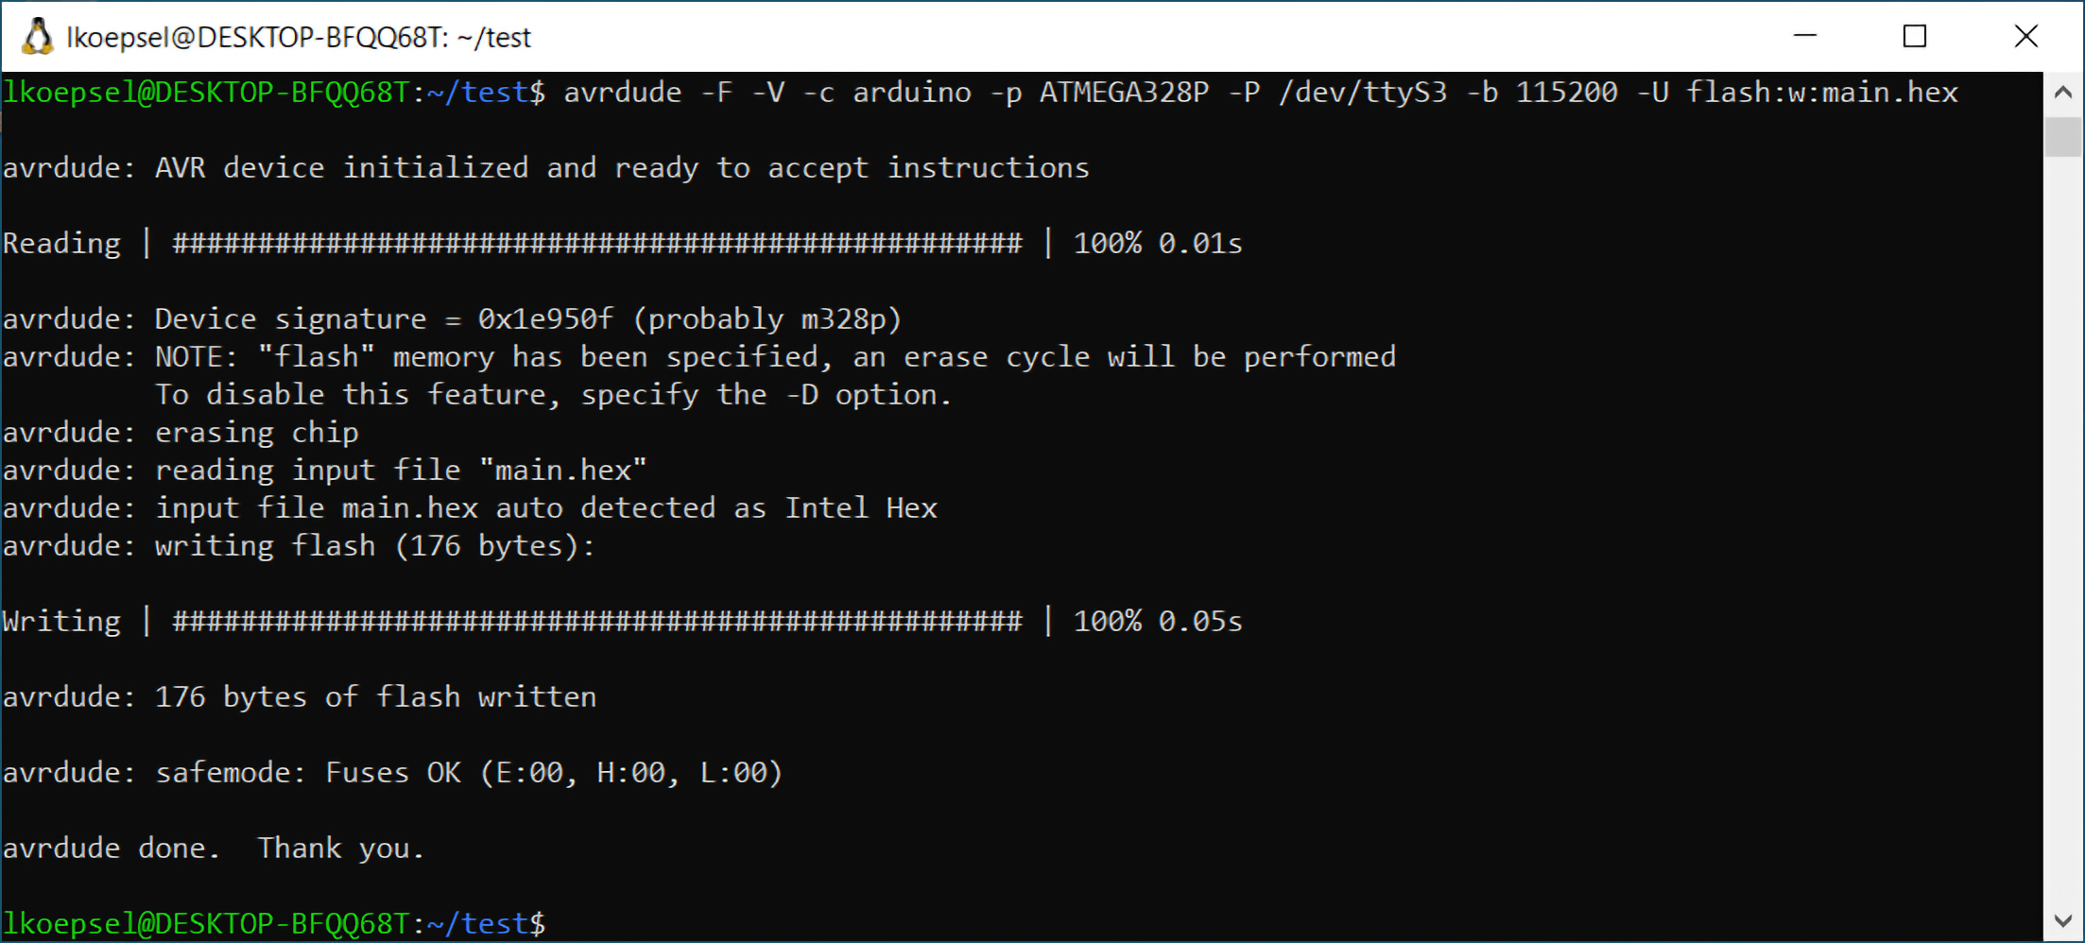Click the window title text '~/test'
Image resolution: width=2085 pixels, height=943 pixels.
(494, 37)
